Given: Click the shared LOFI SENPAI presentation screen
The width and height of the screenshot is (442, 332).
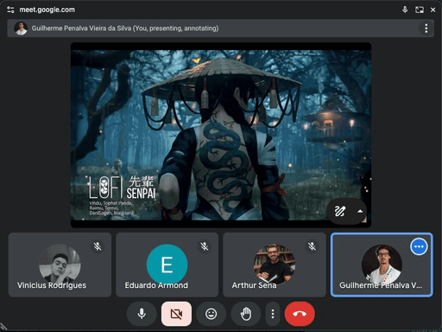Looking at the screenshot, I should tap(221, 135).
